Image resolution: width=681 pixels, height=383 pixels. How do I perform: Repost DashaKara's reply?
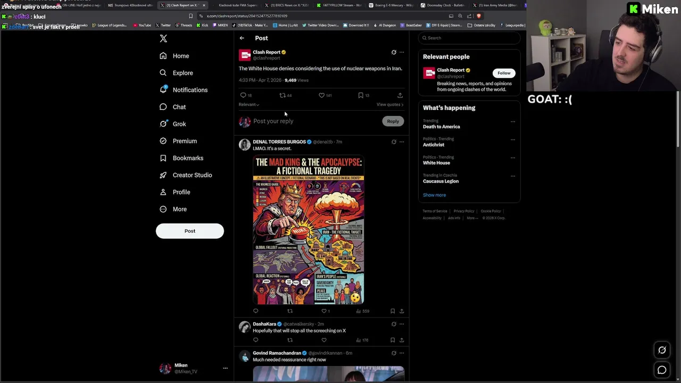290,340
